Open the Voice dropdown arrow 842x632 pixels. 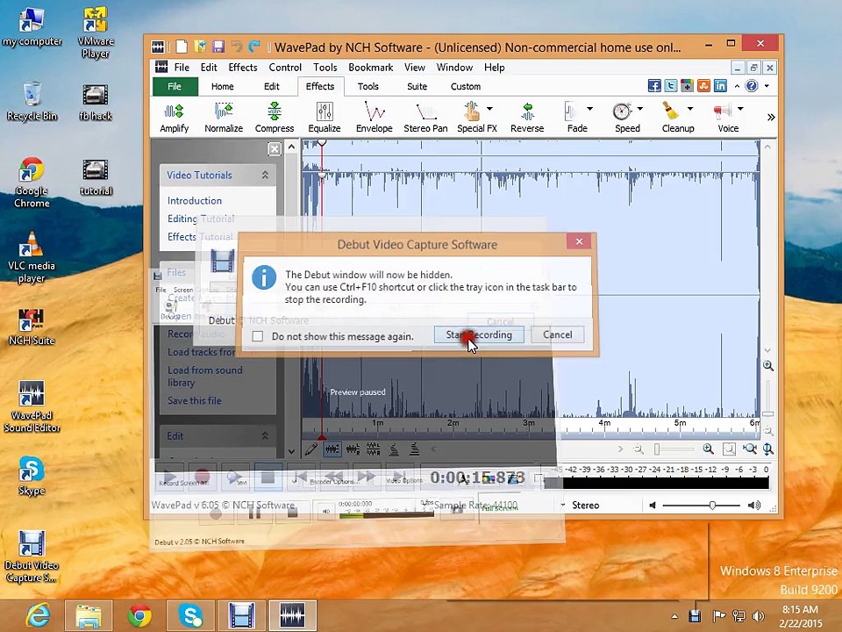click(x=740, y=109)
